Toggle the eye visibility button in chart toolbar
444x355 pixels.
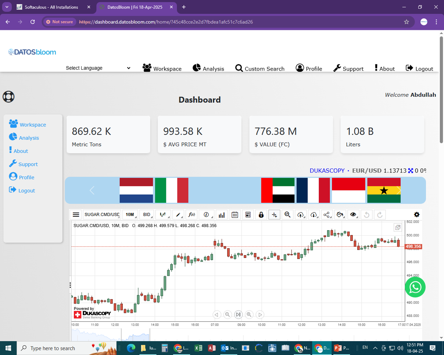[353, 215]
